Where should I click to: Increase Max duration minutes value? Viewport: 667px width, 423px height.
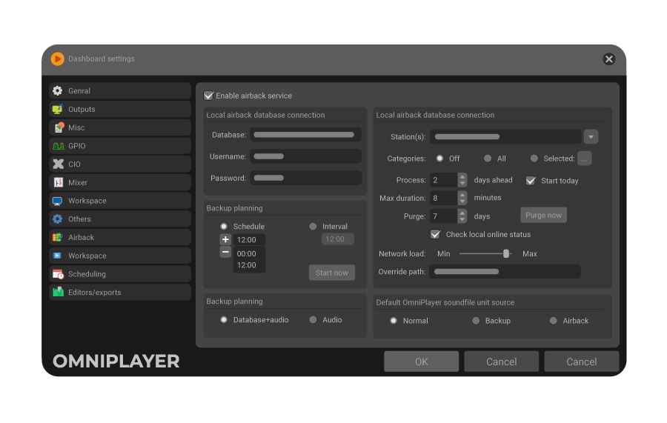click(462, 194)
